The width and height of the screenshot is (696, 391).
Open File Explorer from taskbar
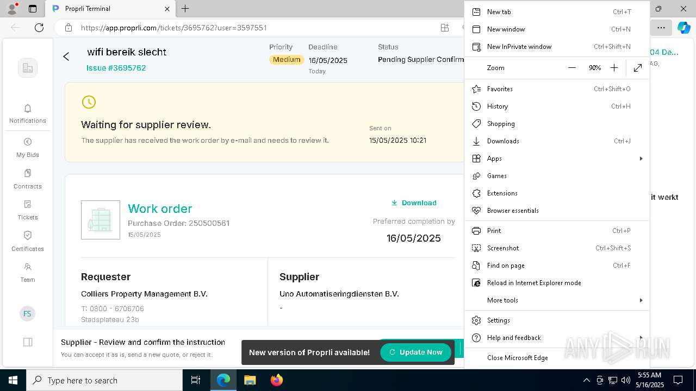click(x=250, y=380)
